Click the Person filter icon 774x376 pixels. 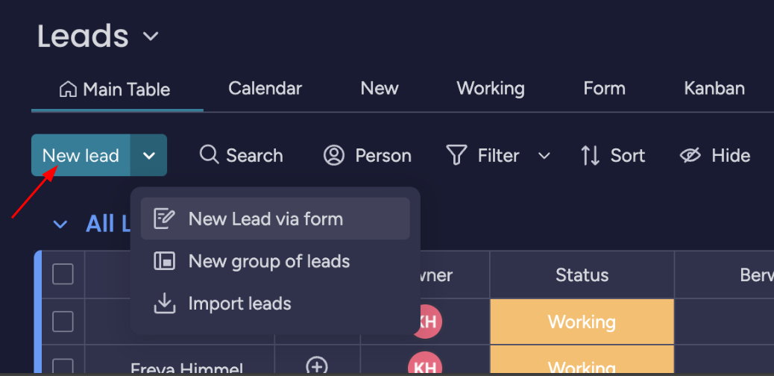(x=334, y=155)
